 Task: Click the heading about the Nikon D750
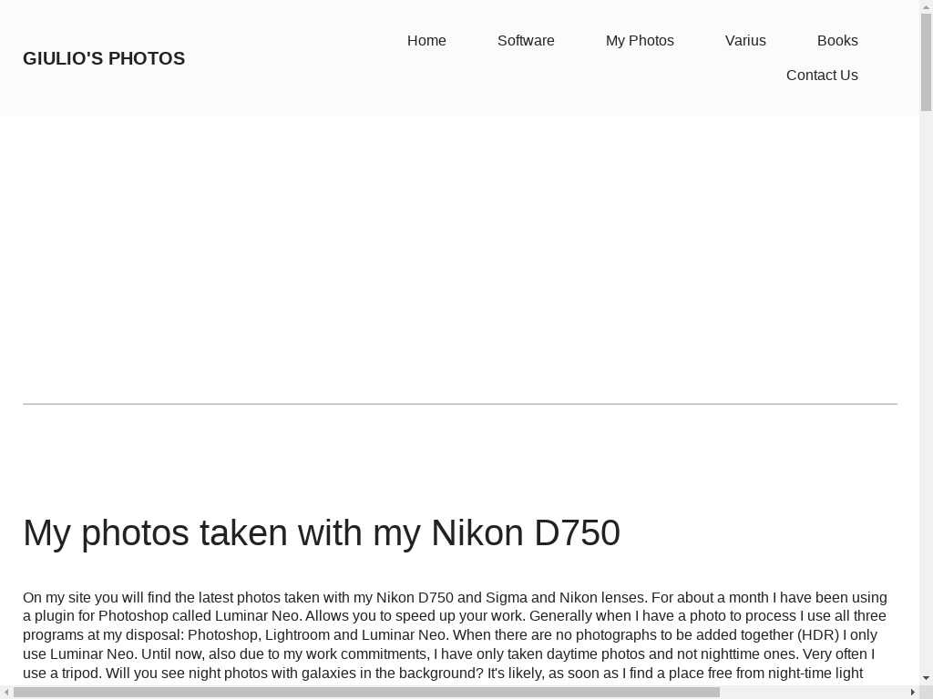coord(322,532)
